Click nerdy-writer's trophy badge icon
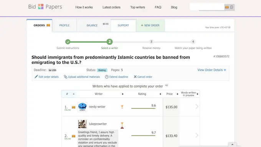The image size is (261, 147). pyautogui.click(x=122, y=107)
